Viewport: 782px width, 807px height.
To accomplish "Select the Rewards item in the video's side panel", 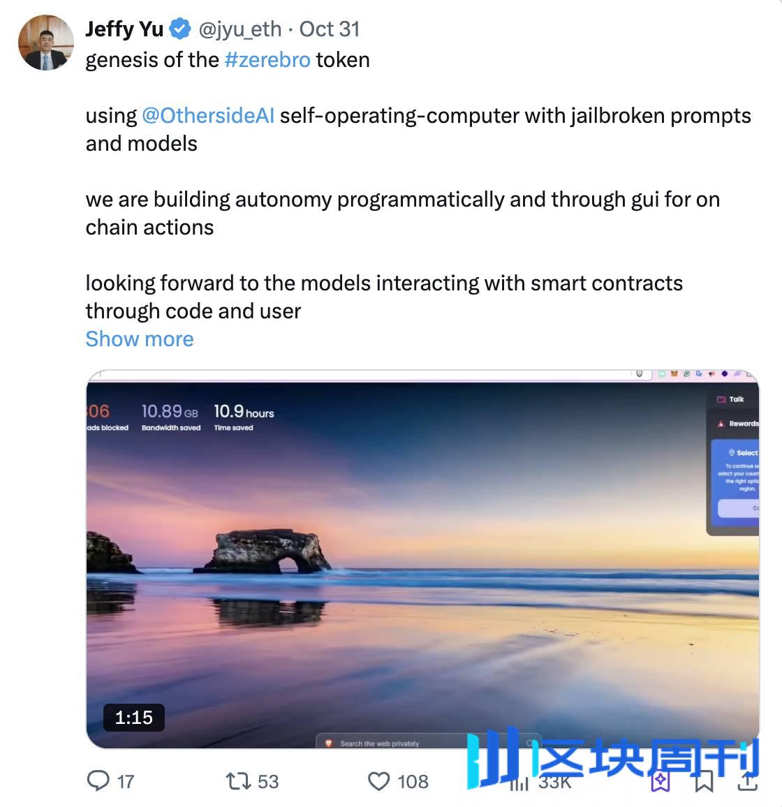I will coord(738,424).
